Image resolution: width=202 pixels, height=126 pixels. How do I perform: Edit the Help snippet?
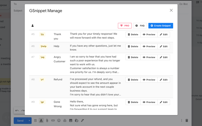[x=163, y=46]
